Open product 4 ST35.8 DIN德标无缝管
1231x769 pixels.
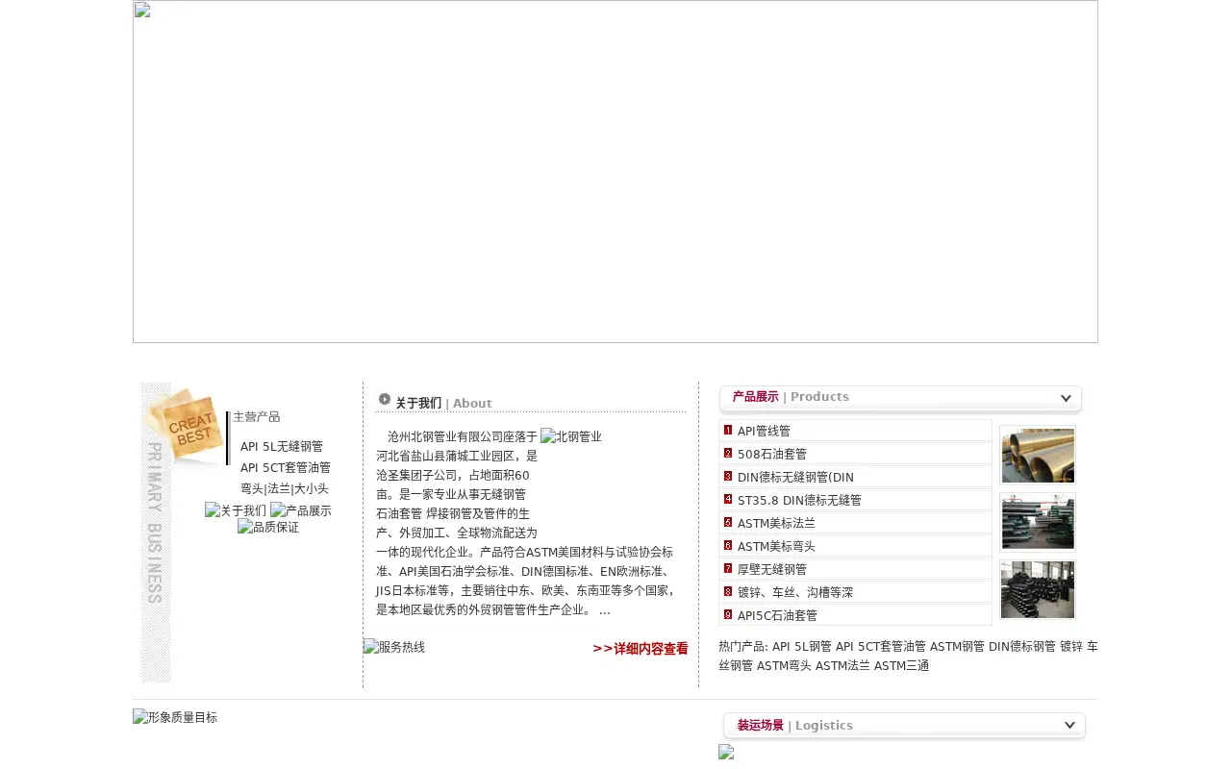799,500
